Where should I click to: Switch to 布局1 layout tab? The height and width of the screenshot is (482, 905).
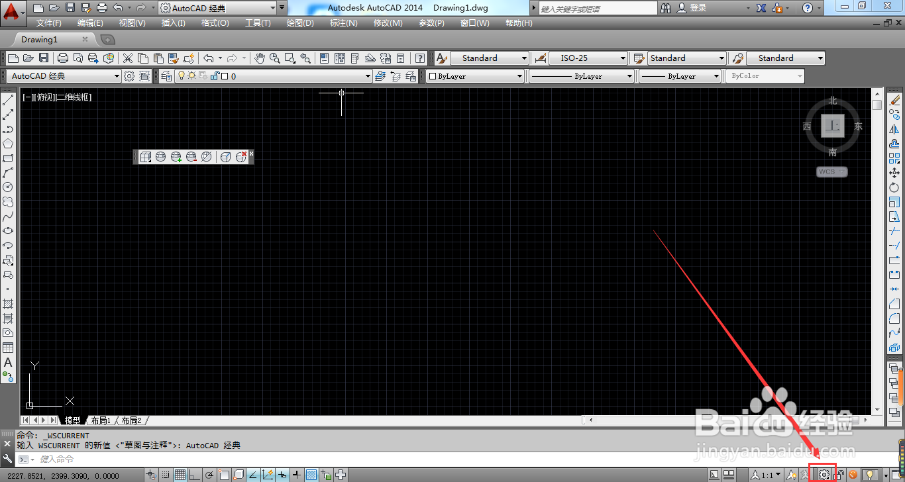click(101, 420)
